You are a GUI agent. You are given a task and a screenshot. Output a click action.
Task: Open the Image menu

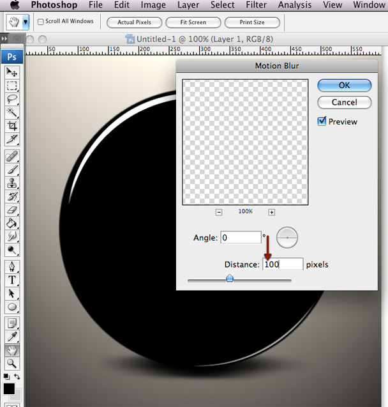click(153, 4)
